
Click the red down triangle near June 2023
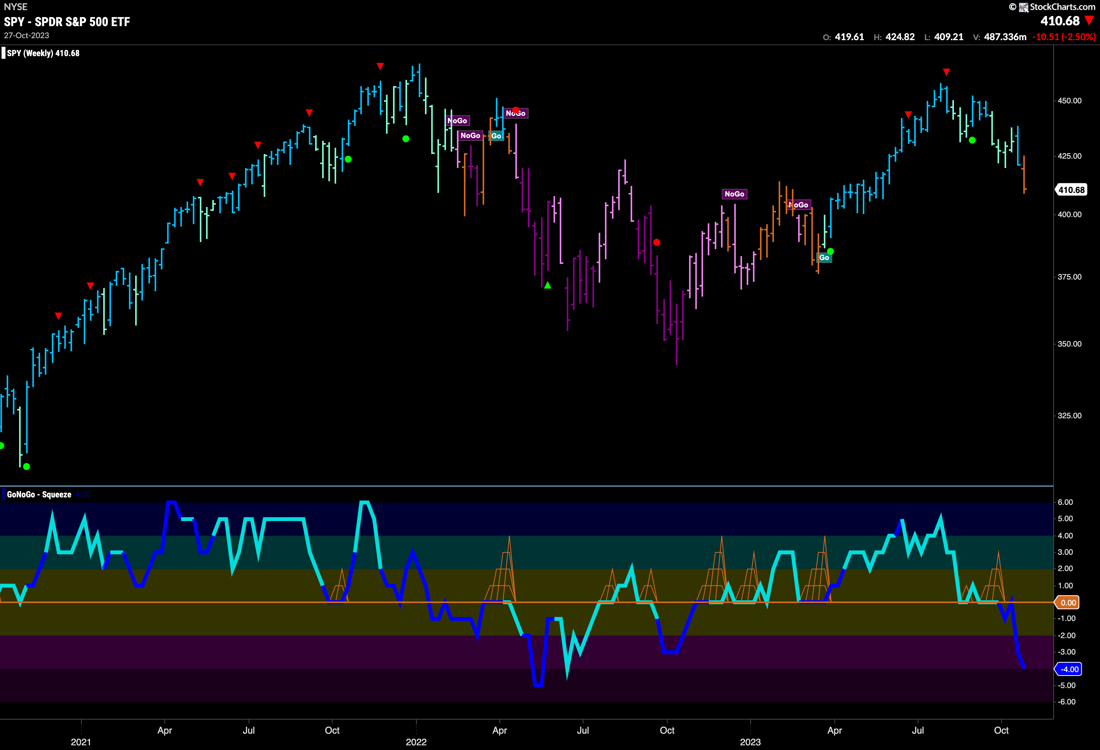tap(908, 115)
